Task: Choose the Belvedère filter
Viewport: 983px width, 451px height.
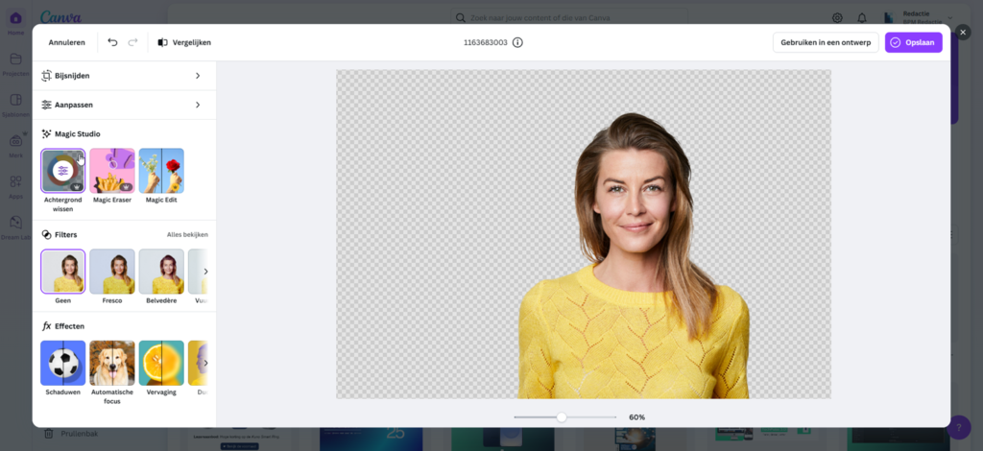Action: click(x=161, y=272)
